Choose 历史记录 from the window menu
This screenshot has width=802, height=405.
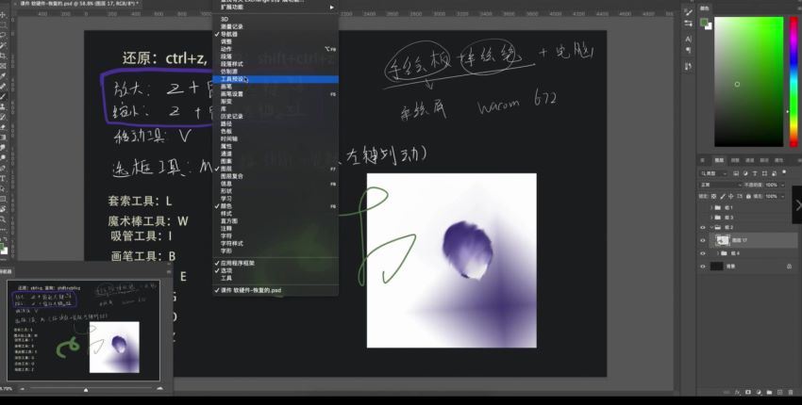[276, 117]
